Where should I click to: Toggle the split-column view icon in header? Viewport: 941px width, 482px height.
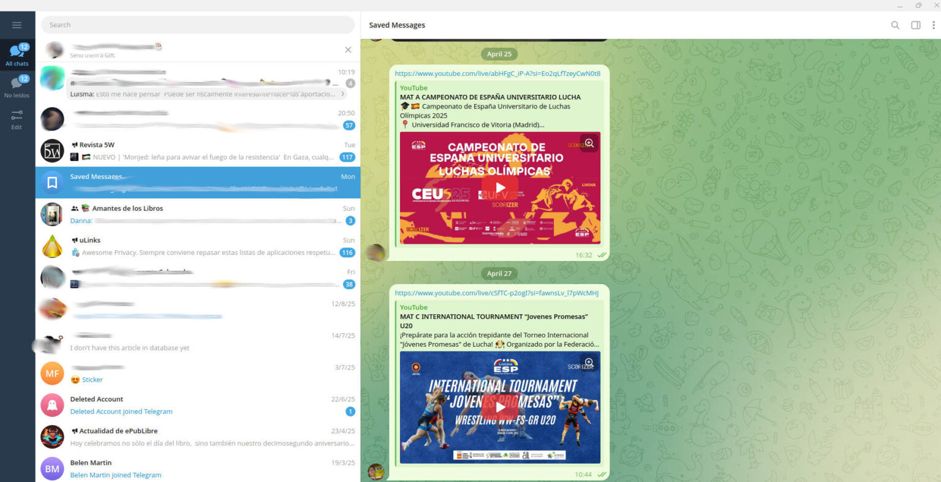point(915,25)
